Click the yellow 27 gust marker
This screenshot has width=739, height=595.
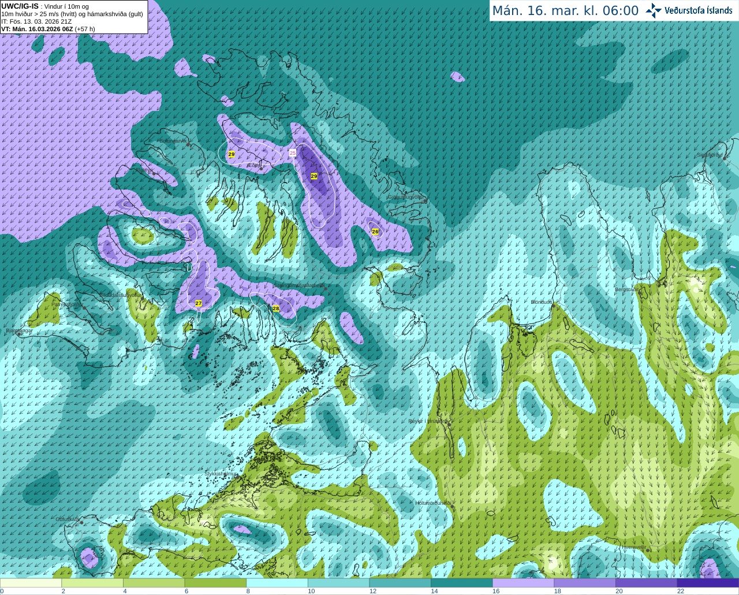(199, 303)
